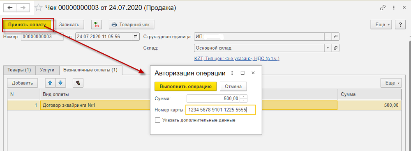Show Дт/Кт accounting entries
Viewport: 411px width, 151px height.
tap(96, 24)
